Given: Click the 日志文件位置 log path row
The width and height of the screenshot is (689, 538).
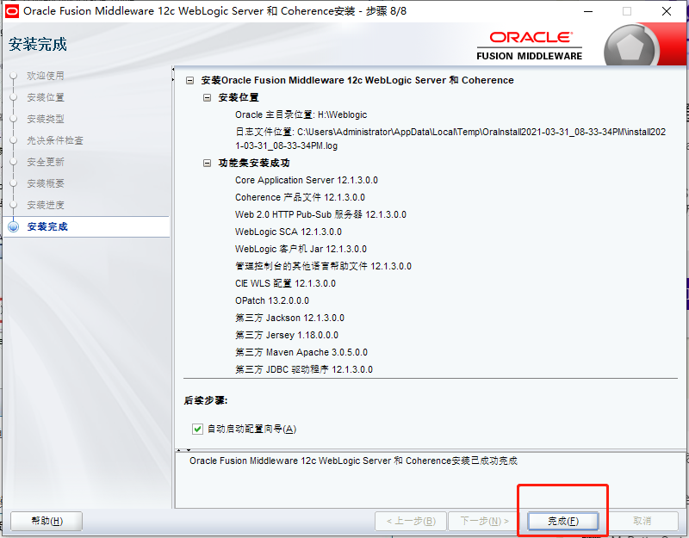Looking at the screenshot, I should pyautogui.click(x=450, y=139).
